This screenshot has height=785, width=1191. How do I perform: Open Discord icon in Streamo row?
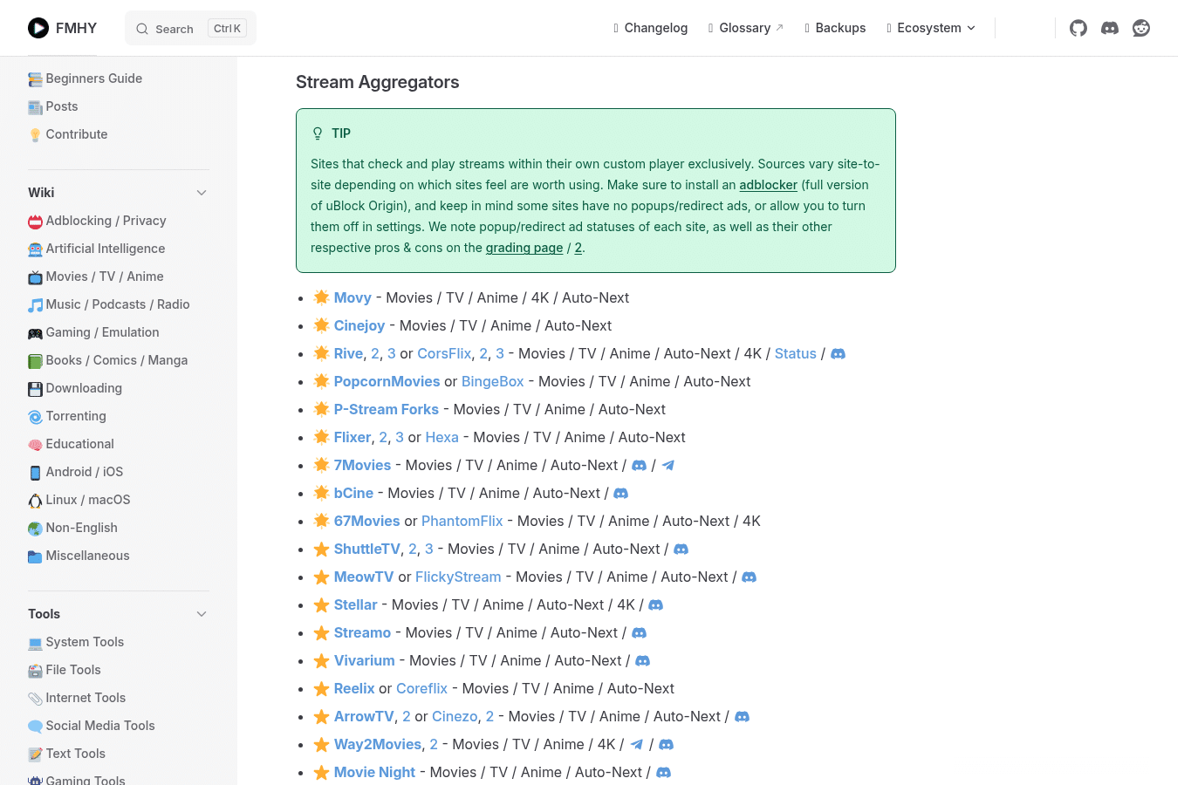coord(640,633)
